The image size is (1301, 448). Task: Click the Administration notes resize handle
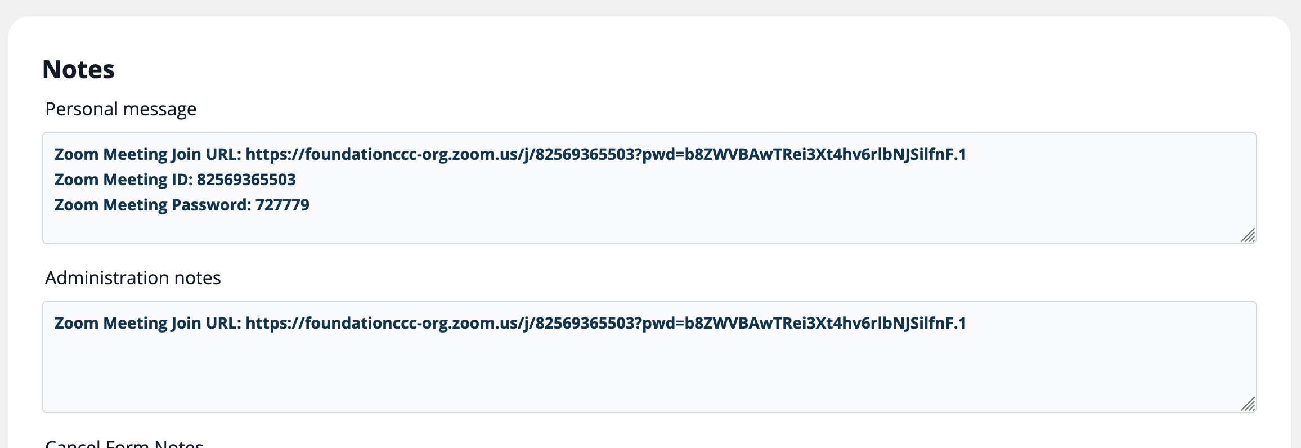pyautogui.click(x=1248, y=404)
